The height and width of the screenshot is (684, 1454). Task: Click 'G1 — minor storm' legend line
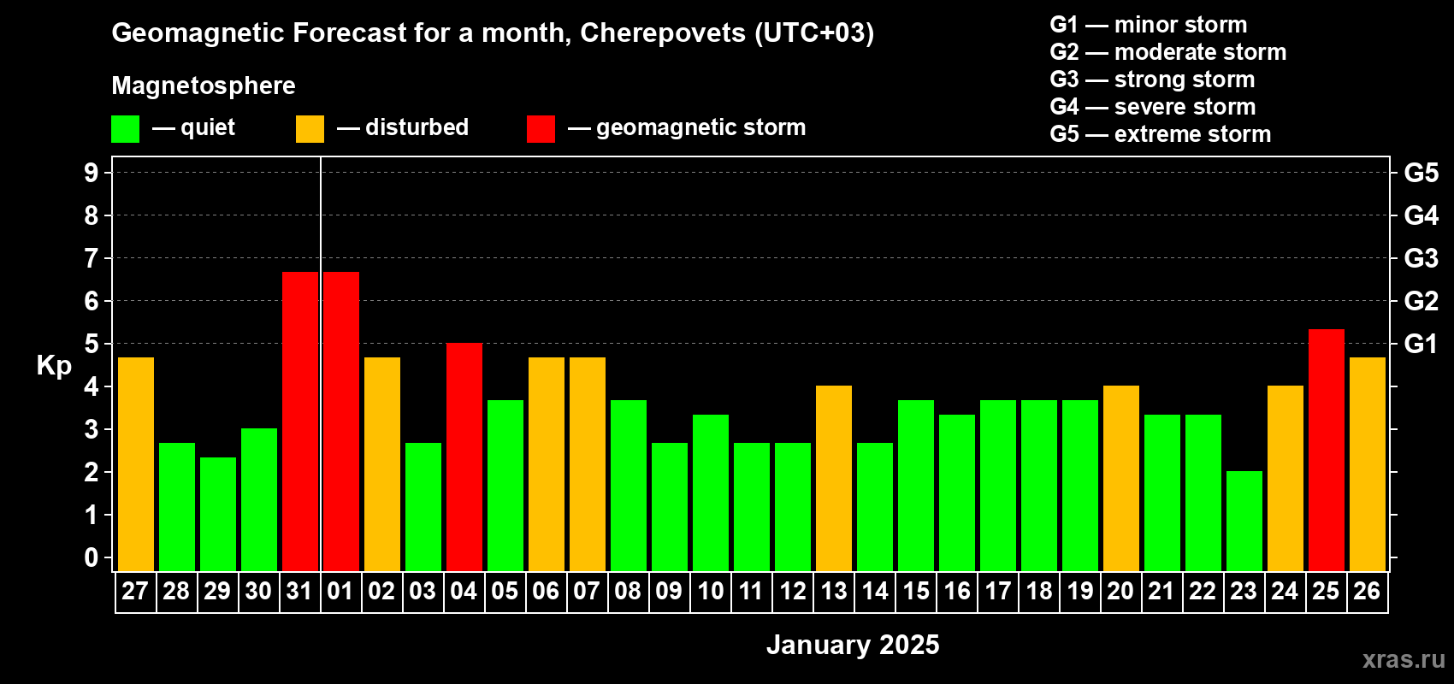click(x=1149, y=25)
